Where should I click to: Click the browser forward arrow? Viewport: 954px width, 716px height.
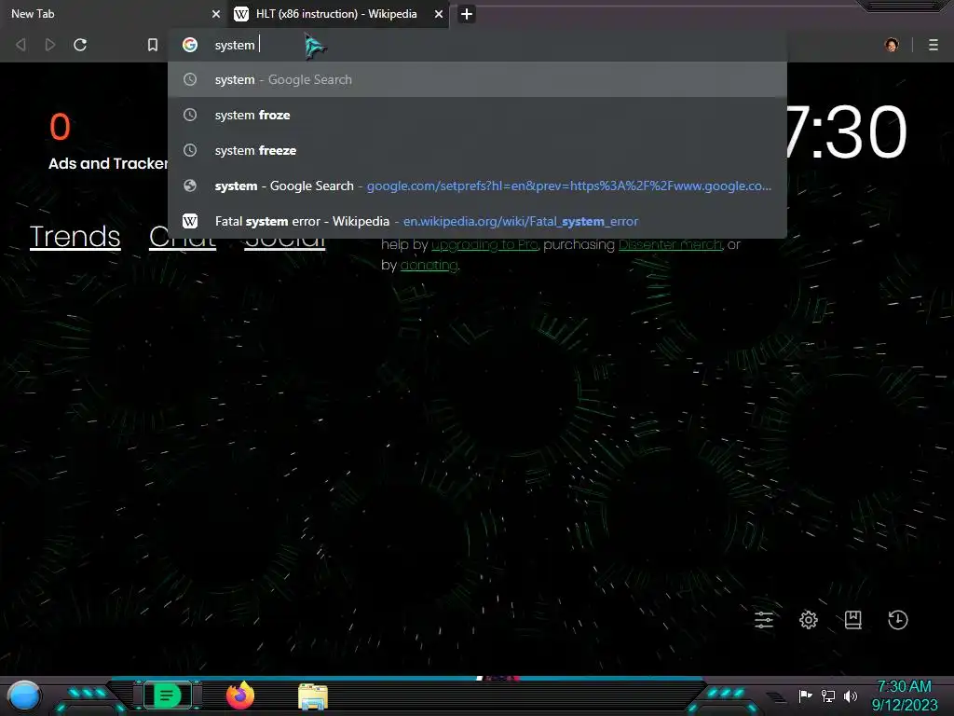(50, 45)
